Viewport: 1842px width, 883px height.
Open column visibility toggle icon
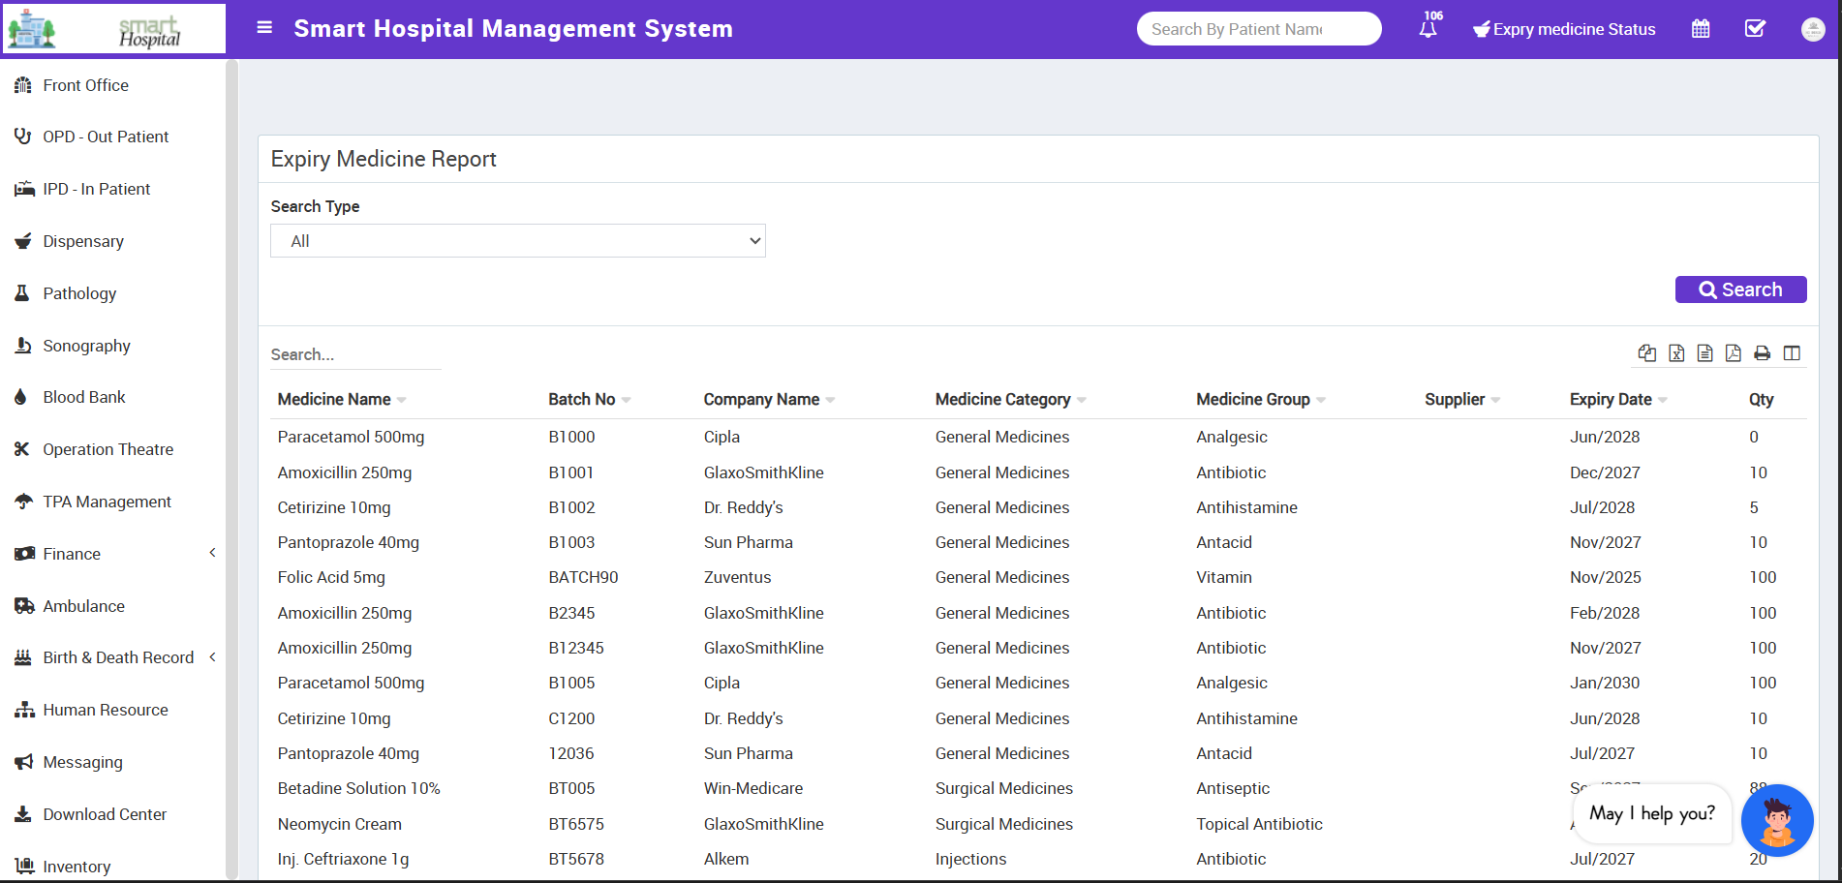pos(1792,353)
